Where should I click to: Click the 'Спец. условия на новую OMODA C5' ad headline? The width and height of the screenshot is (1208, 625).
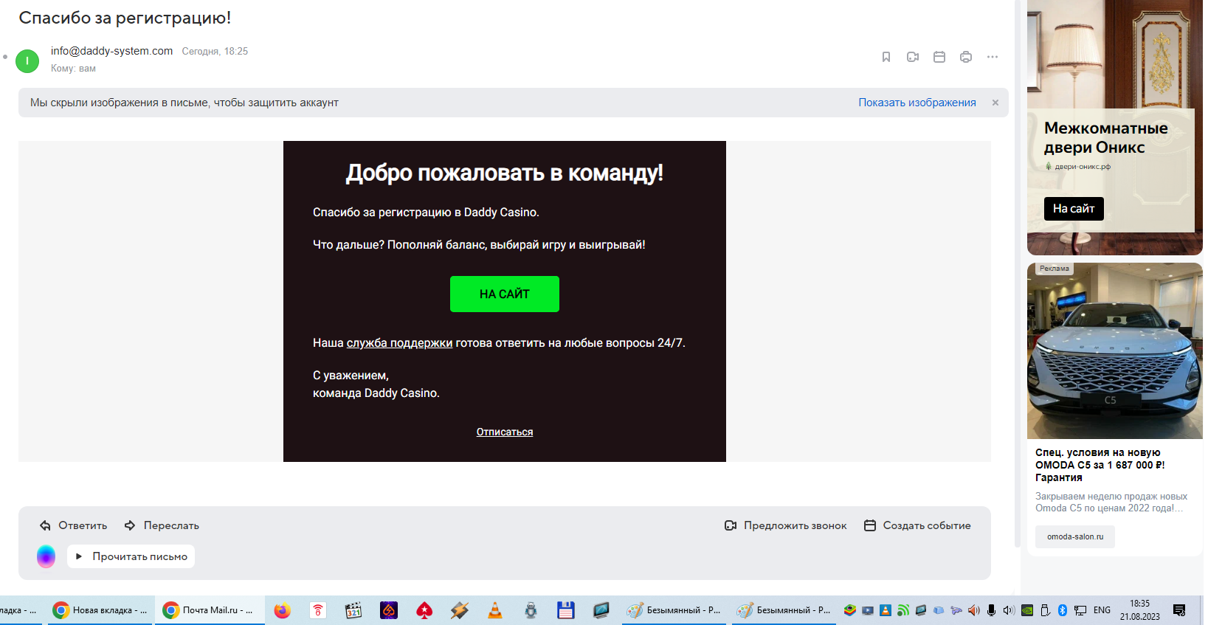click(x=1100, y=465)
